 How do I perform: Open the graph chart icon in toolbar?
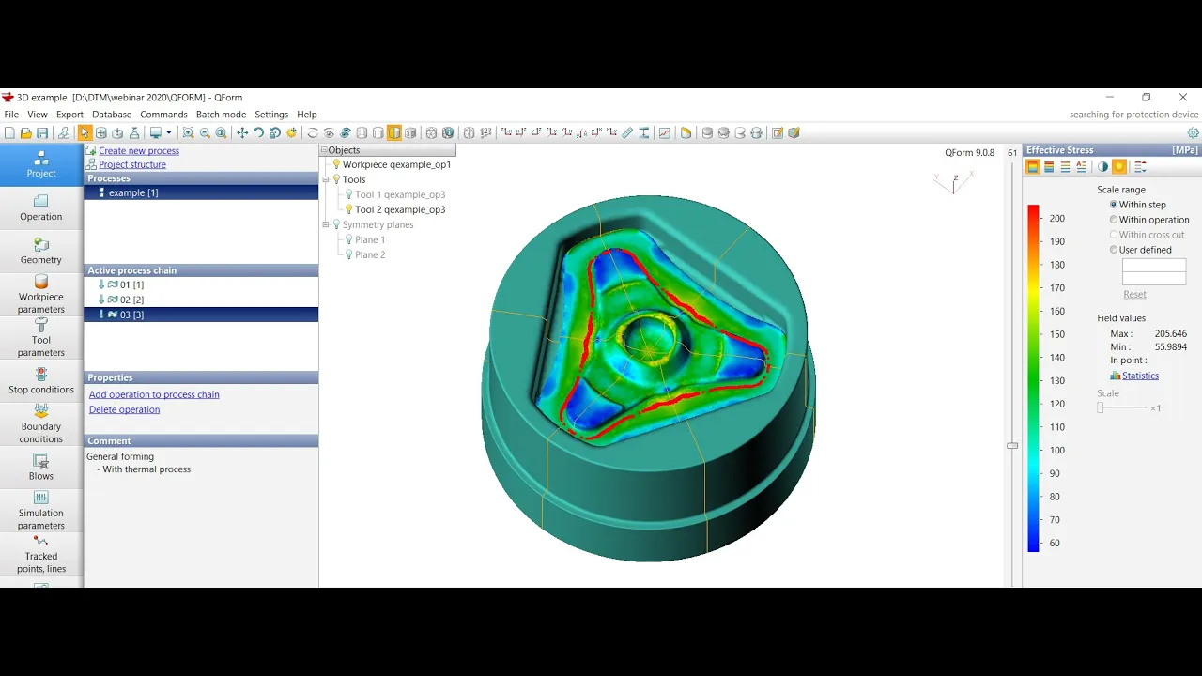click(x=664, y=133)
